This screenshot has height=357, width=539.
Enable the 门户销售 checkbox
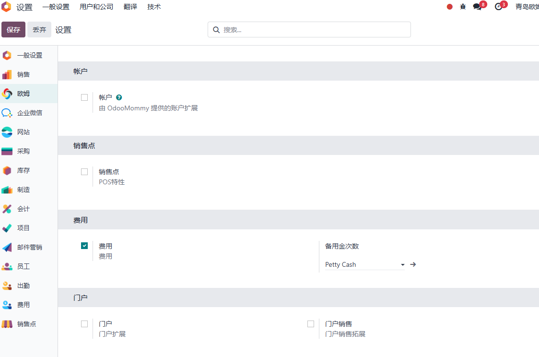pyautogui.click(x=311, y=324)
